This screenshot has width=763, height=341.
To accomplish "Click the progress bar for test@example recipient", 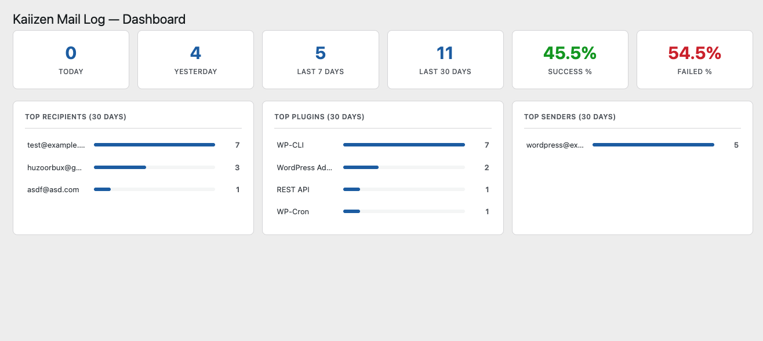I will point(154,145).
